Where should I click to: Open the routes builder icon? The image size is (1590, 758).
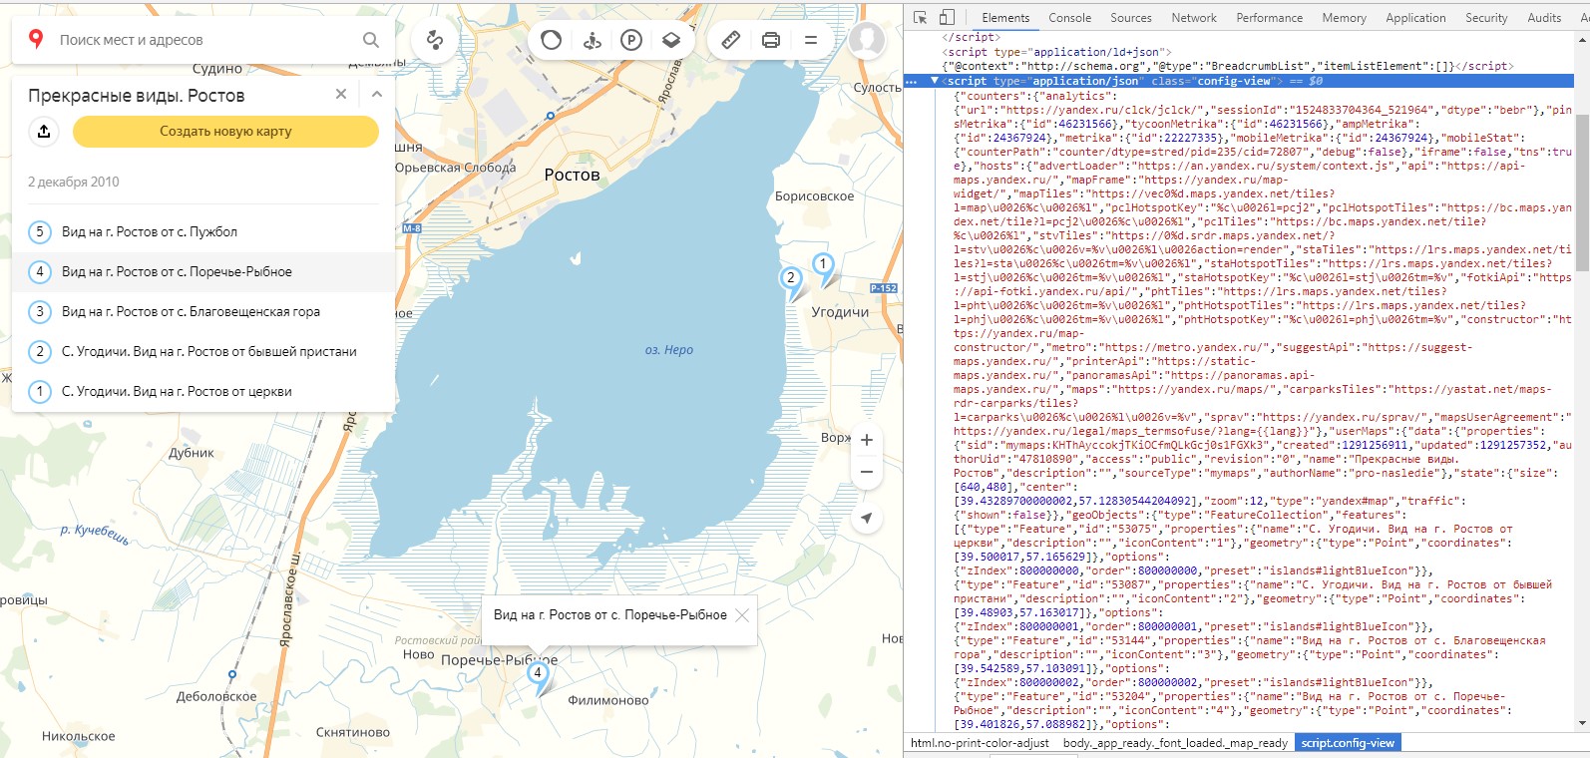click(435, 40)
